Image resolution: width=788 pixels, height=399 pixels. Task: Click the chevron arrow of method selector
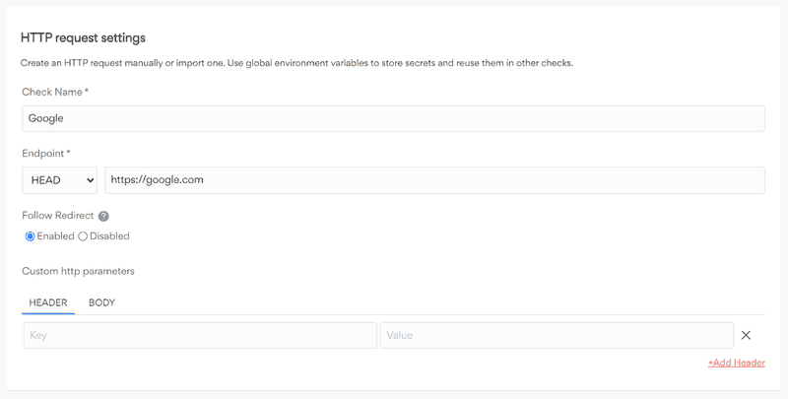pyautogui.click(x=91, y=180)
